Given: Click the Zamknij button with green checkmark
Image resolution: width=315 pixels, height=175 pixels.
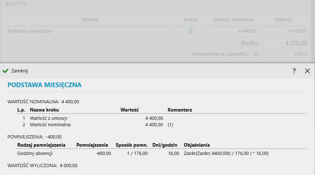Looking at the screenshot, I should (15, 71).
